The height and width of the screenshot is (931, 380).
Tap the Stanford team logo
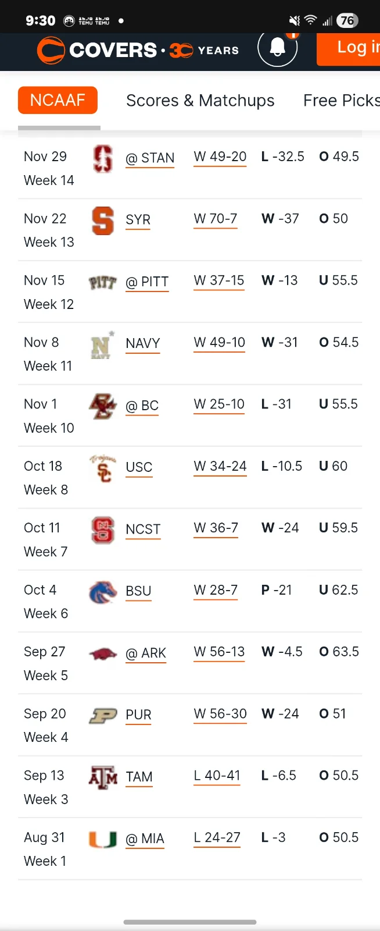(103, 158)
